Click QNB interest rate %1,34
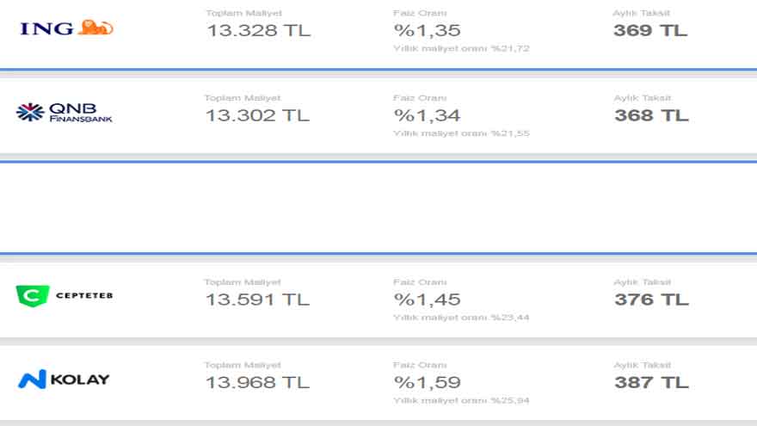 pos(428,115)
